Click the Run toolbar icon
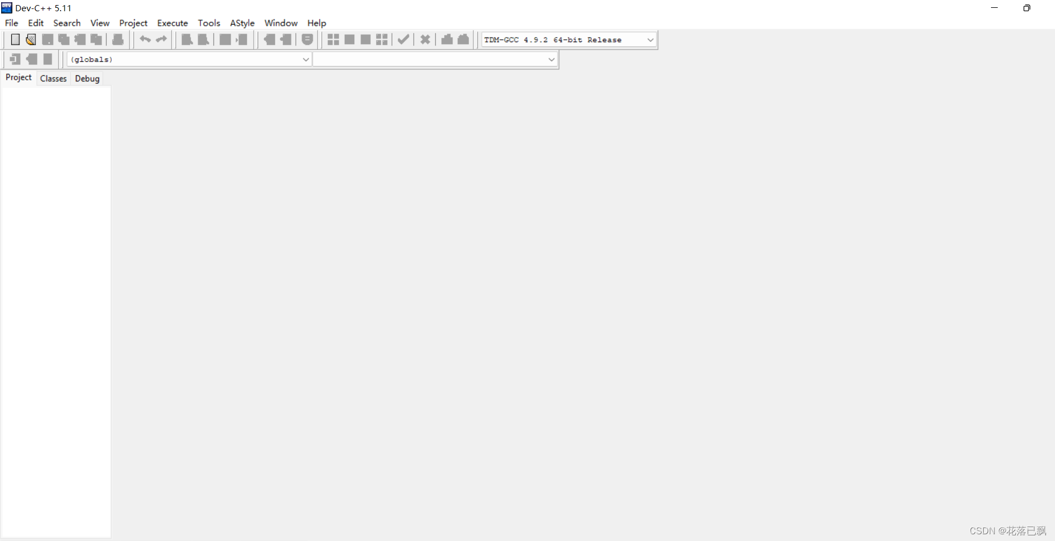Screen dimensions: 1055x541 [349, 39]
